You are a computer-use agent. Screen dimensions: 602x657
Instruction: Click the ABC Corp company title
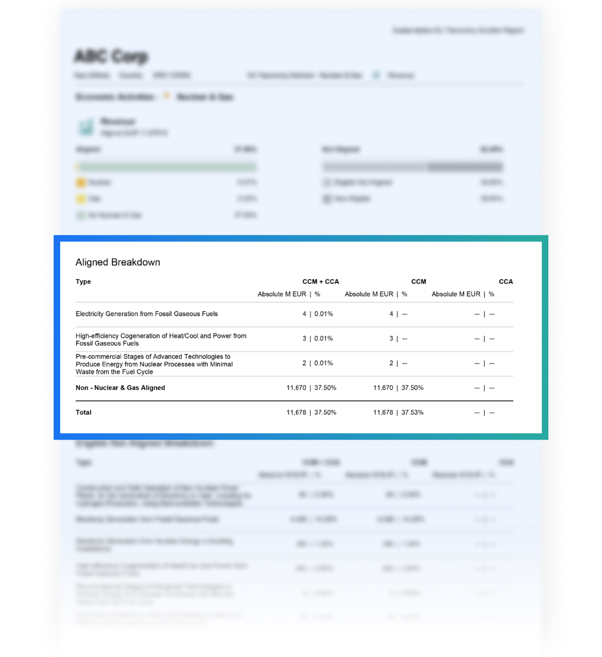(x=111, y=56)
